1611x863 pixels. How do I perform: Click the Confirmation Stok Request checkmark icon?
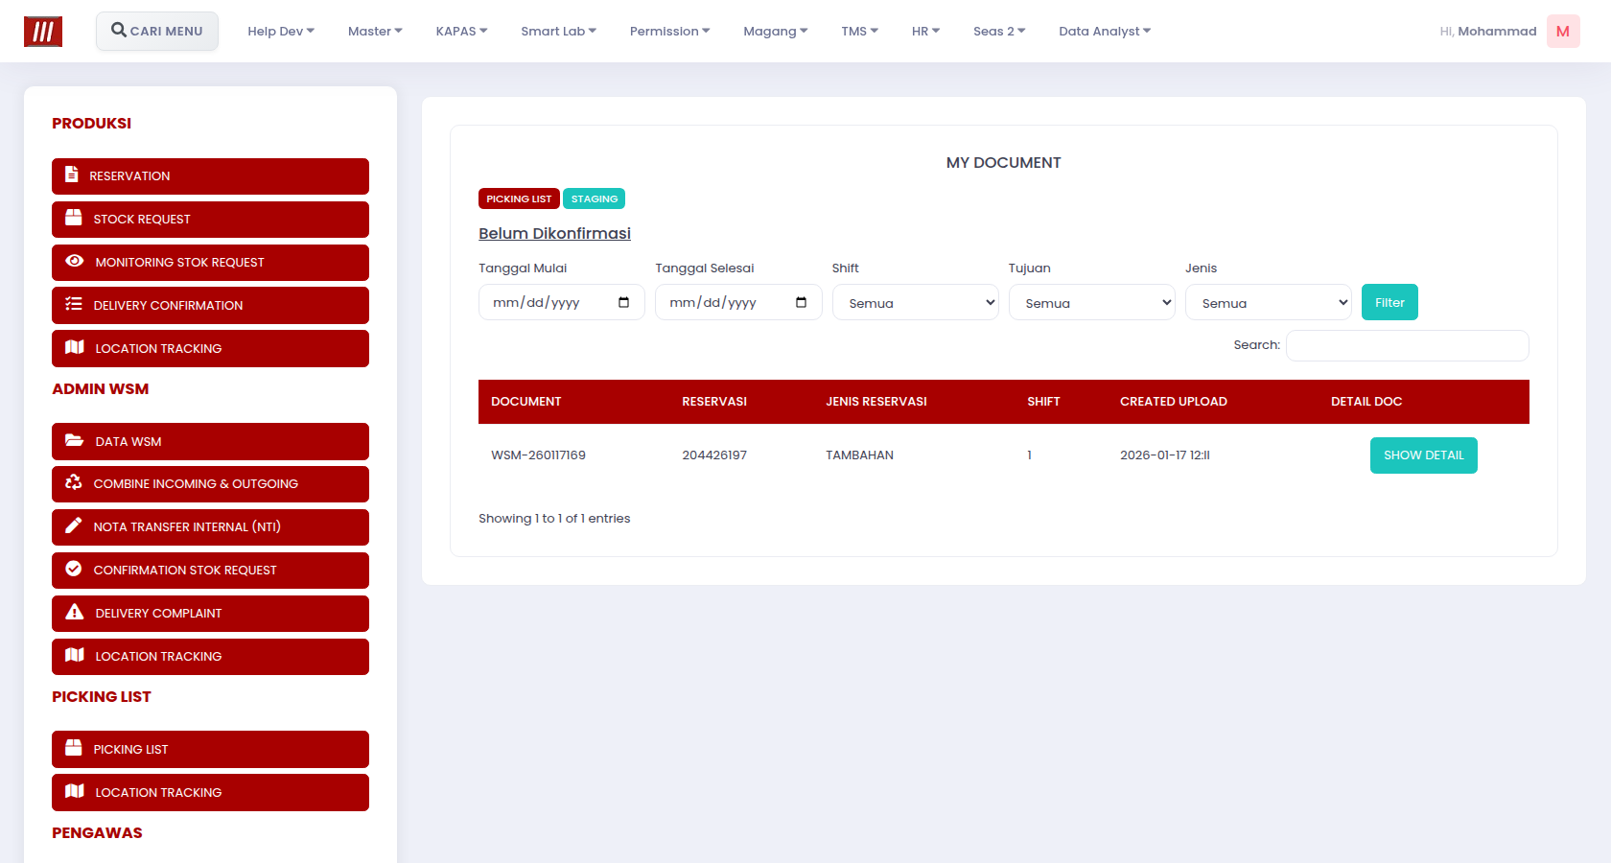(x=73, y=569)
